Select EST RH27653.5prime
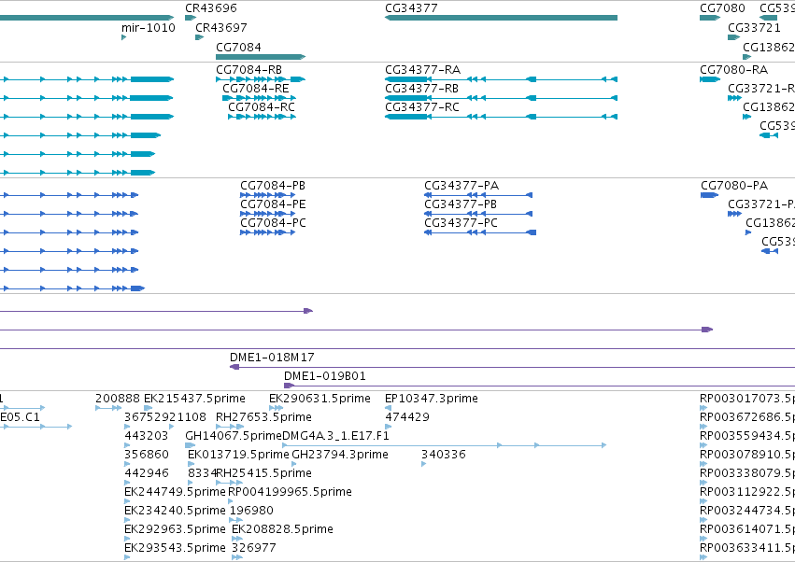Image resolution: width=795 pixels, height=562 pixels. [x=263, y=417]
